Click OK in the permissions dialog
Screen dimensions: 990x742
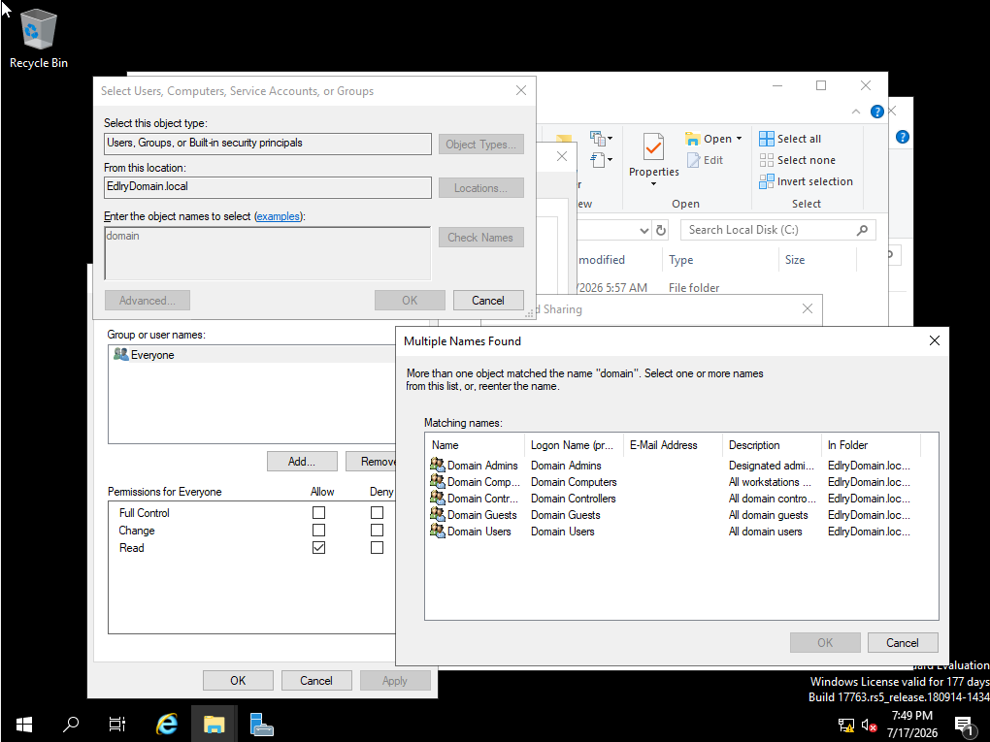pos(238,681)
